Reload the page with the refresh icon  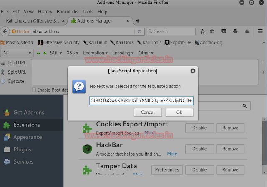click(139, 31)
